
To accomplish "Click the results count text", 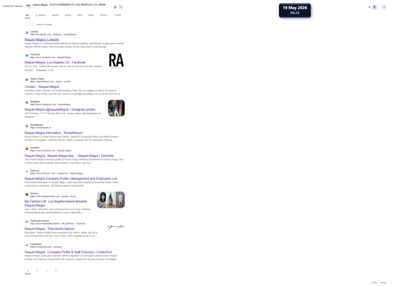I will (44, 24).
